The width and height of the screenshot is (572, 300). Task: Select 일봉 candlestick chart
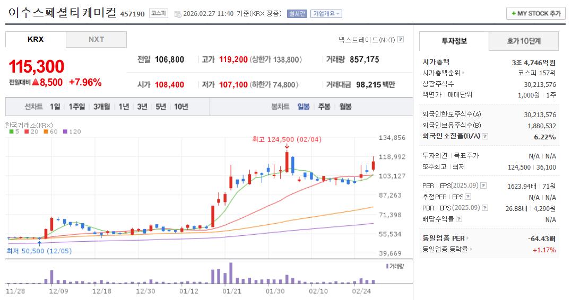[303, 107]
